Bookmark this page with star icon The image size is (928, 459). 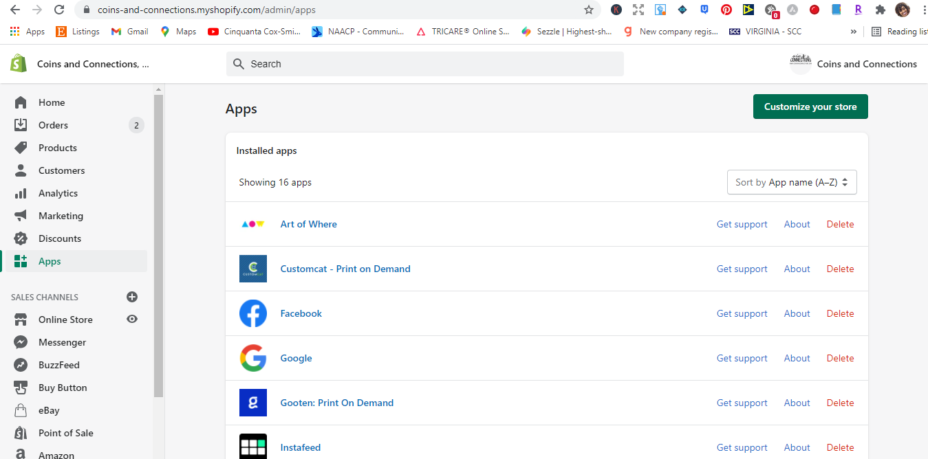tap(589, 10)
